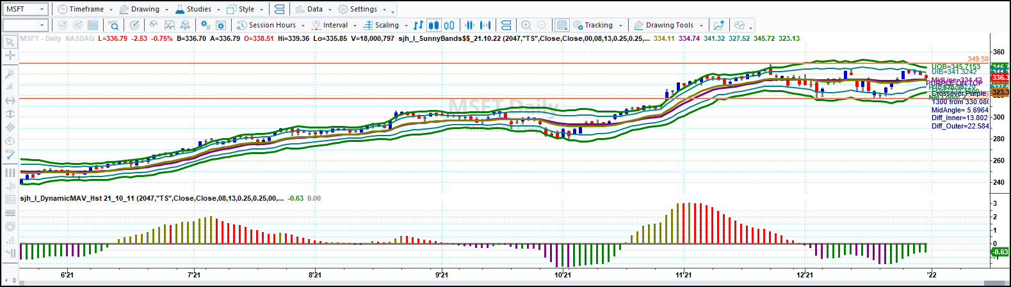Click the target-with-checkmark icon in the second toolbar
Screen dimensions: 1011x287
pos(134,25)
